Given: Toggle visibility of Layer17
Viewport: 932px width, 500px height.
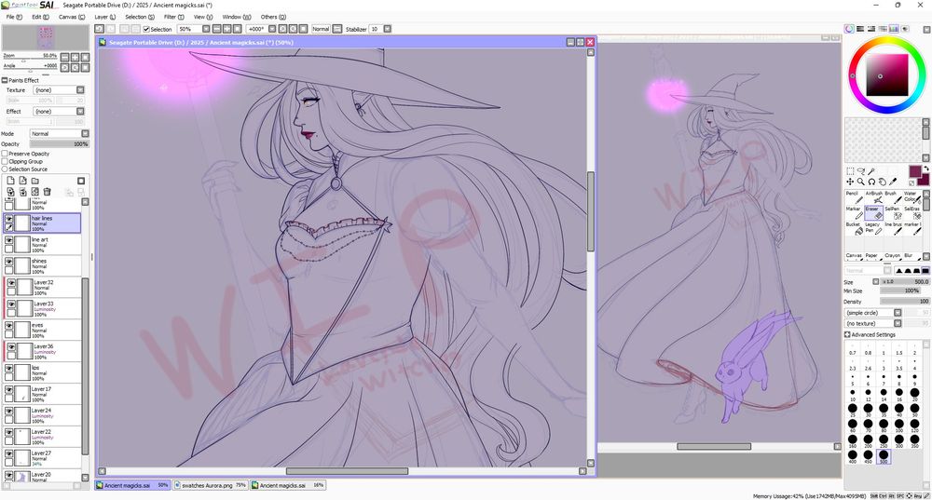Looking at the screenshot, I should coord(9,390).
